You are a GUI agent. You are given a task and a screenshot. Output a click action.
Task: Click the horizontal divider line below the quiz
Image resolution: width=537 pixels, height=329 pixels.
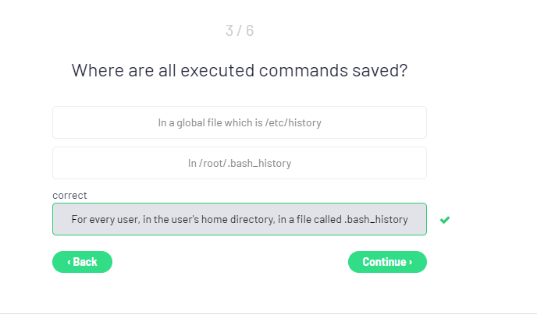(268, 314)
